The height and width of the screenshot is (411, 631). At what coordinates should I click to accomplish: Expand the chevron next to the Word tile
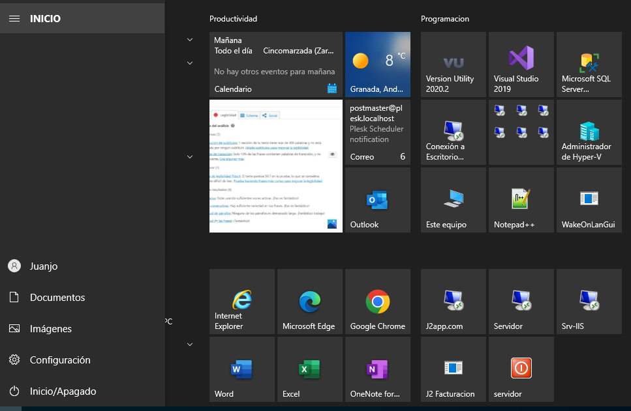(x=190, y=345)
